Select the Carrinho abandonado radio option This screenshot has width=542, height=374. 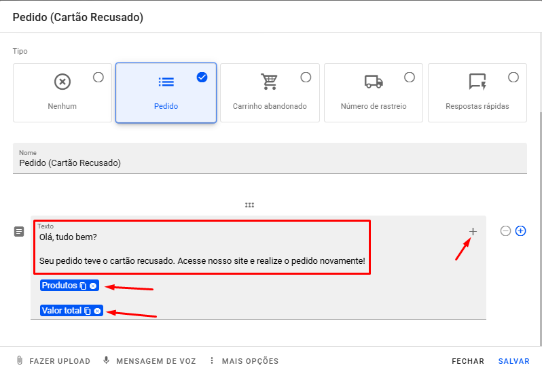click(306, 78)
